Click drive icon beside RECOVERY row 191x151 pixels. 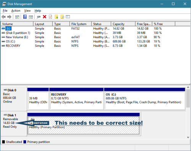3,46
